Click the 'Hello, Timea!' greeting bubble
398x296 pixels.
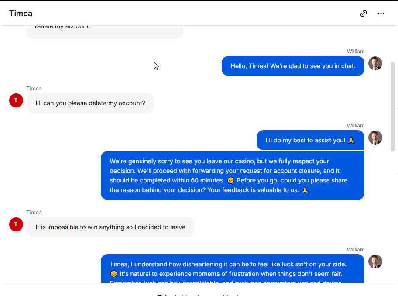pos(293,66)
